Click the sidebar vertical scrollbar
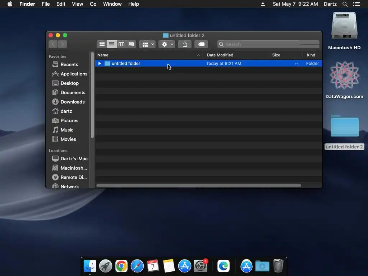This screenshot has height=276, width=368. tap(92, 95)
